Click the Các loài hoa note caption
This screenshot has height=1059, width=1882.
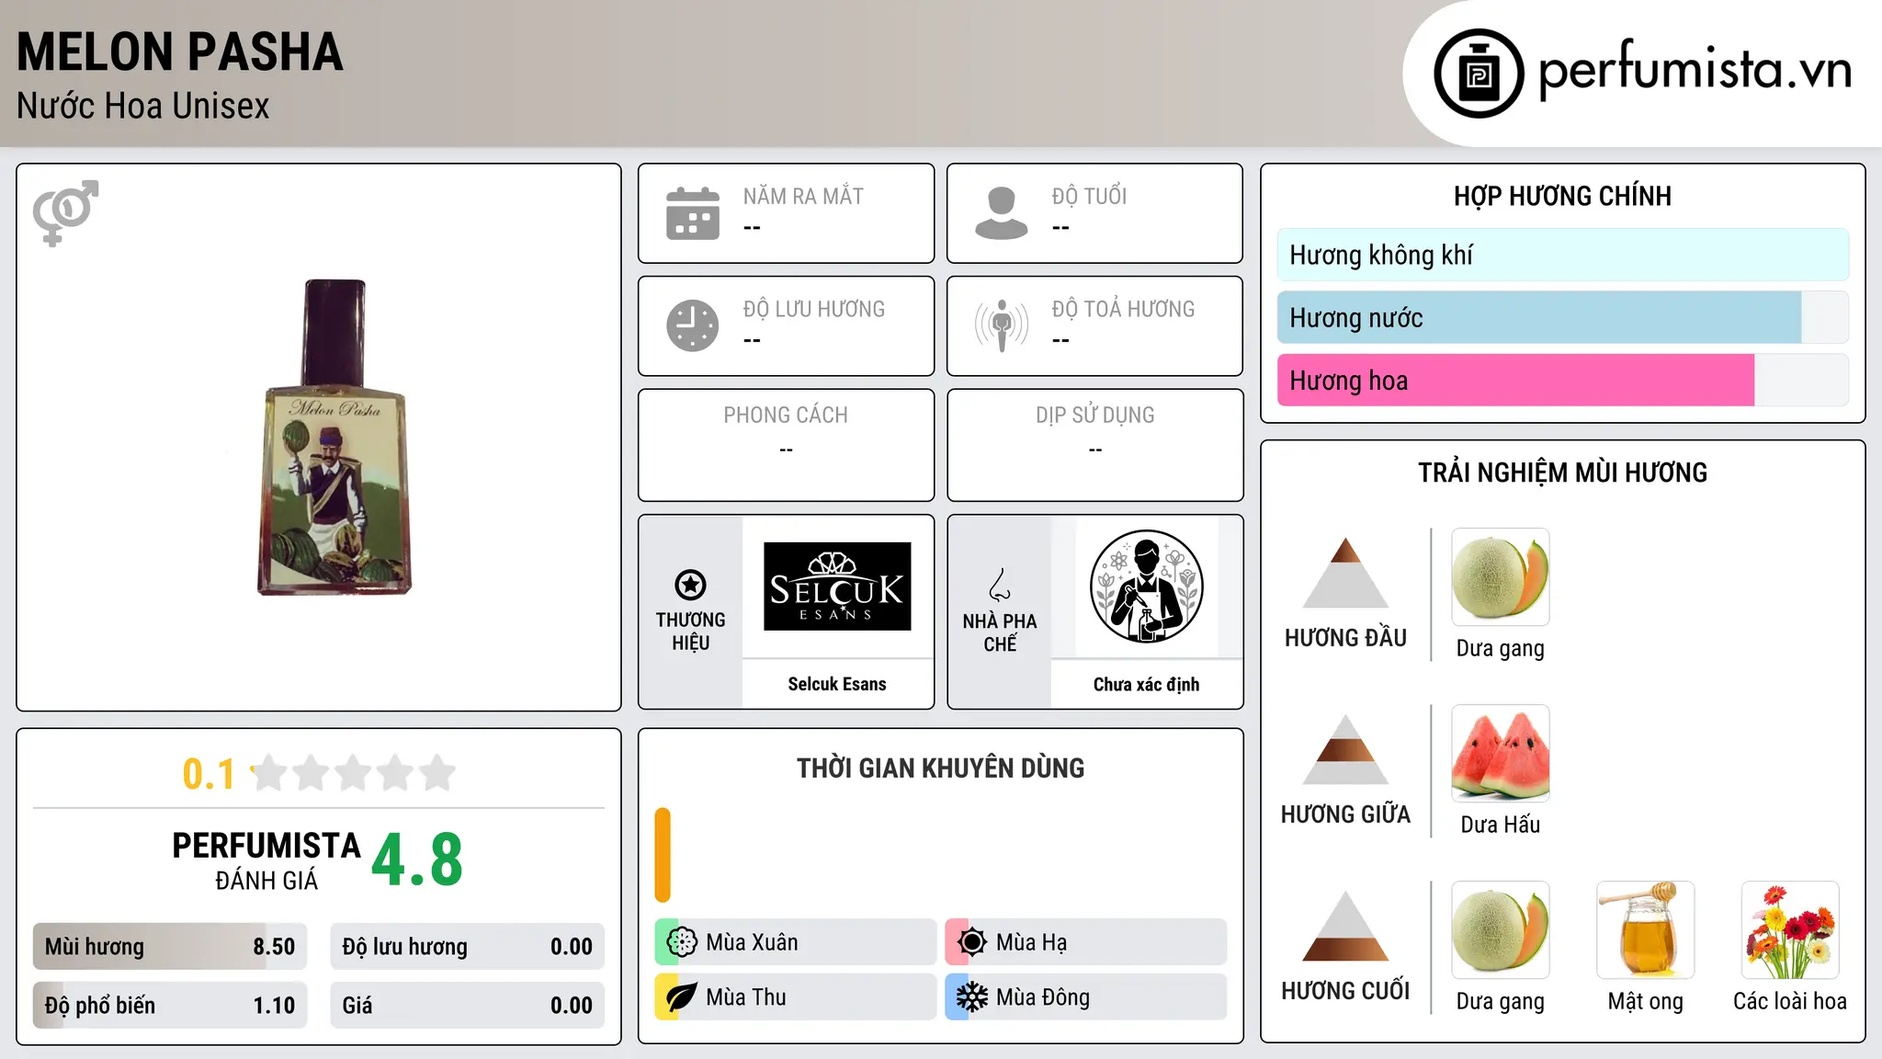pyautogui.click(x=1790, y=1001)
